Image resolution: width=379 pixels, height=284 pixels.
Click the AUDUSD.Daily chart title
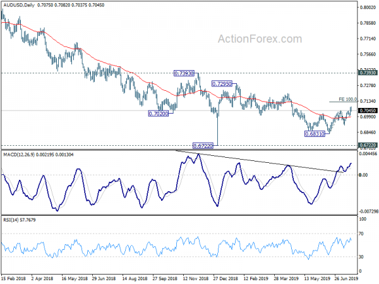pyautogui.click(x=19, y=5)
